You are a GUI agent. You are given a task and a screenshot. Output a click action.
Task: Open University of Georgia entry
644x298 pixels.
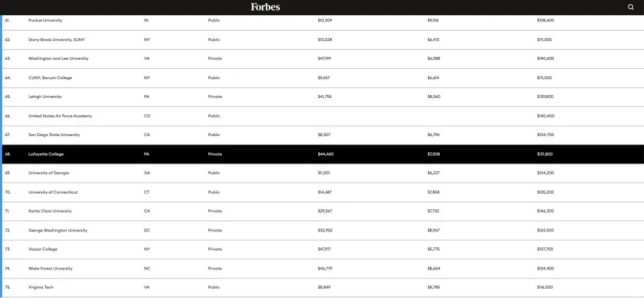[49, 172]
